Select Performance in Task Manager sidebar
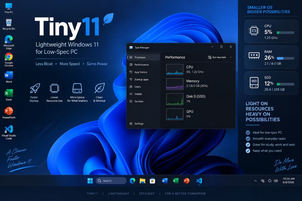The width and height of the screenshot is (302, 201). [x=144, y=65]
